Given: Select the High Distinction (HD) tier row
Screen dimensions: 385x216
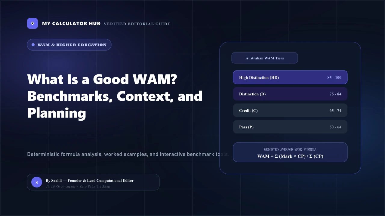Looking at the screenshot, I should pos(290,77).
